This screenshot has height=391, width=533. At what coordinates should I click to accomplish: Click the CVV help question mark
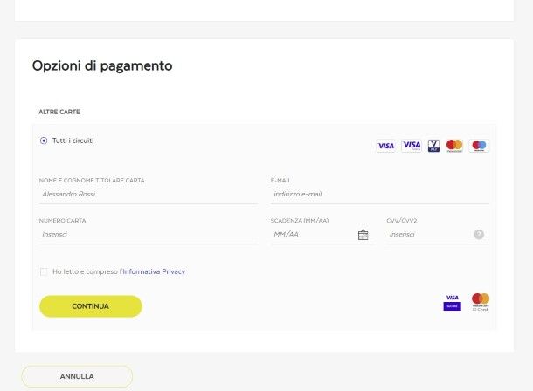[x=479, y=234]
